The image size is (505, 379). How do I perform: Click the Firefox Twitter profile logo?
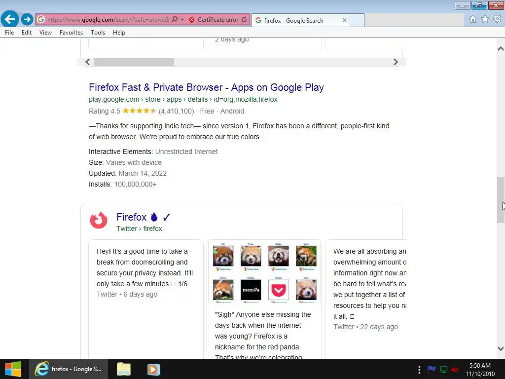point(99,221)
